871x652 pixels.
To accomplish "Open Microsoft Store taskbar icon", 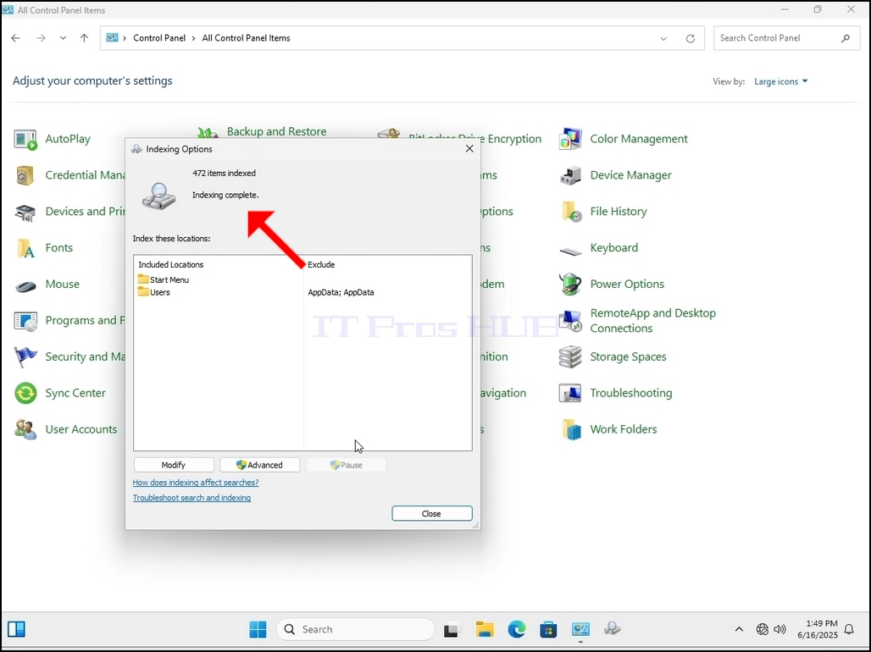I will (x=548, y=630).
